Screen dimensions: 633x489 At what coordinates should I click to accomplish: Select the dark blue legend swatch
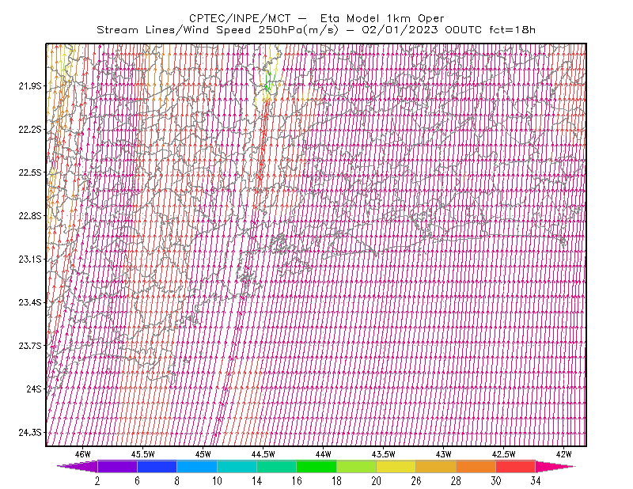157,466
